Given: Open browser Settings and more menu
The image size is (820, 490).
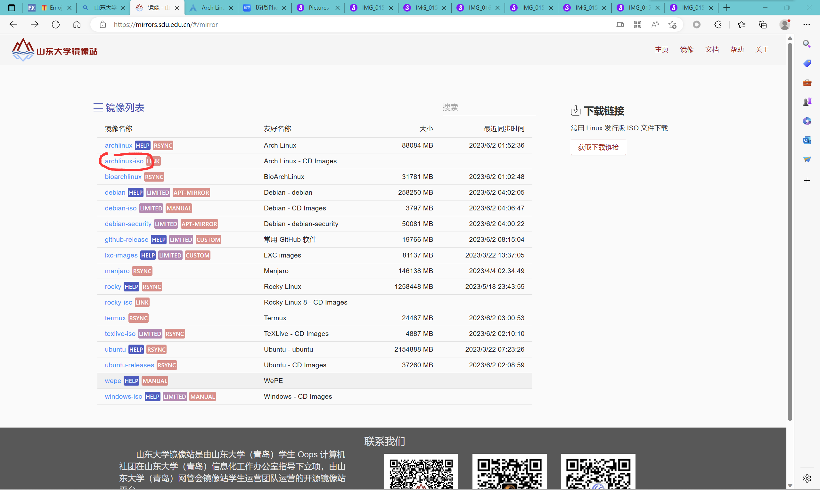Looking at the screenshot, I should pyautogui.click(x=807, y=24).
